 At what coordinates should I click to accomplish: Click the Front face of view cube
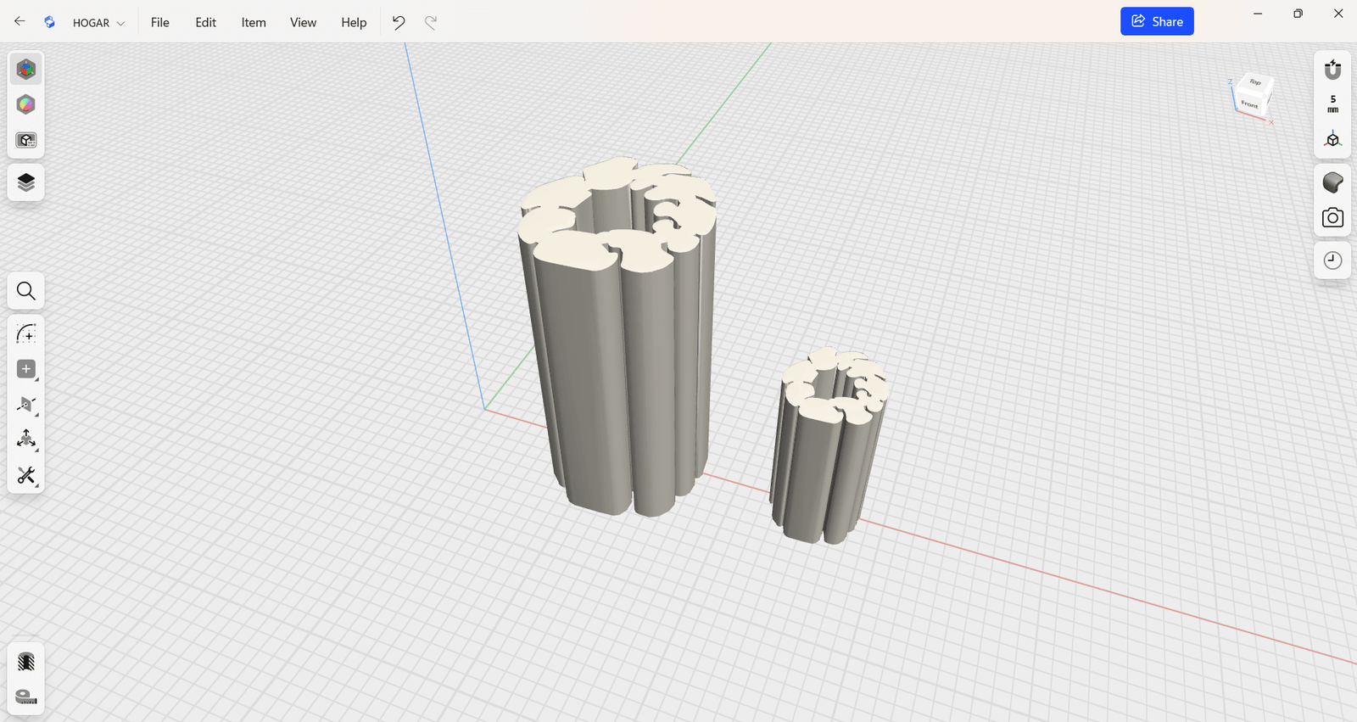click(x=1249, y=104)
